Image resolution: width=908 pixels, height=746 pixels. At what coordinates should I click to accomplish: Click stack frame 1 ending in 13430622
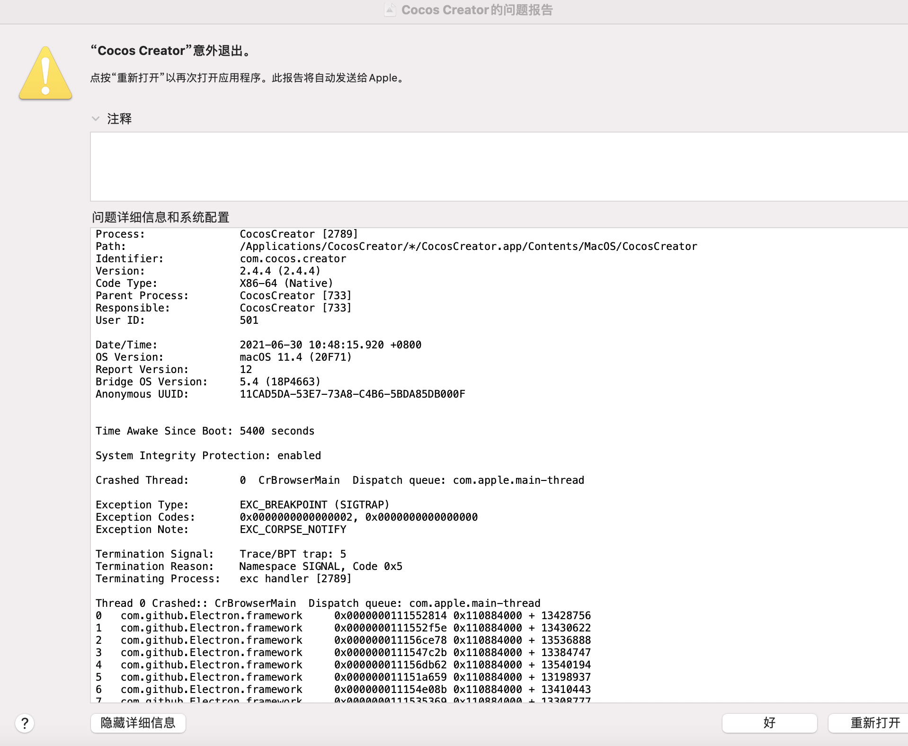coord(343,628)
